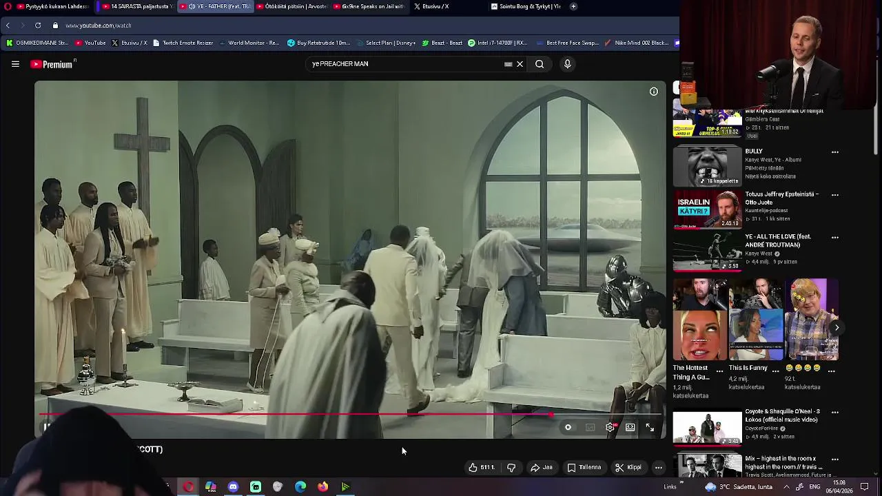The height and width of the screenshot is (496, 882).
Task: Open the YouTube bookmark in bookmarks bar
Action: (90, 43)
